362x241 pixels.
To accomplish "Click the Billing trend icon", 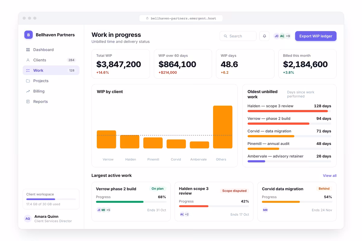I will (28, 91).
